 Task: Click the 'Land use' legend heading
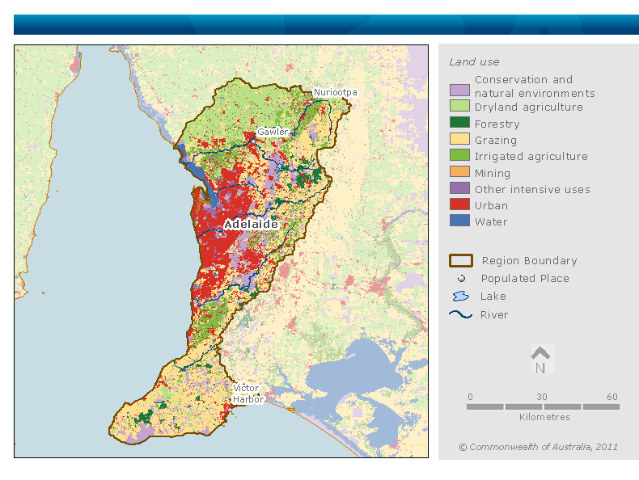[474, 62]
